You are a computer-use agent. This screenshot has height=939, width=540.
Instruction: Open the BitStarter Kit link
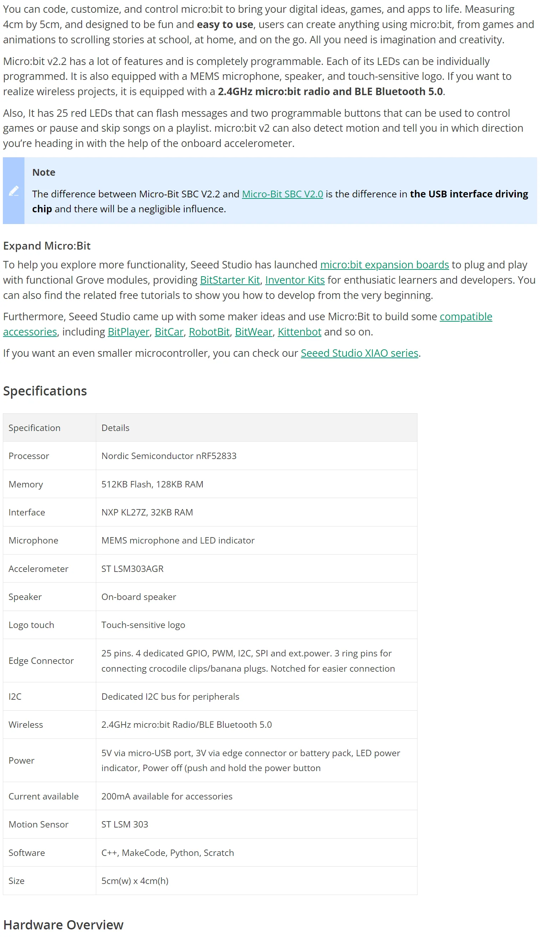(230, 280)
